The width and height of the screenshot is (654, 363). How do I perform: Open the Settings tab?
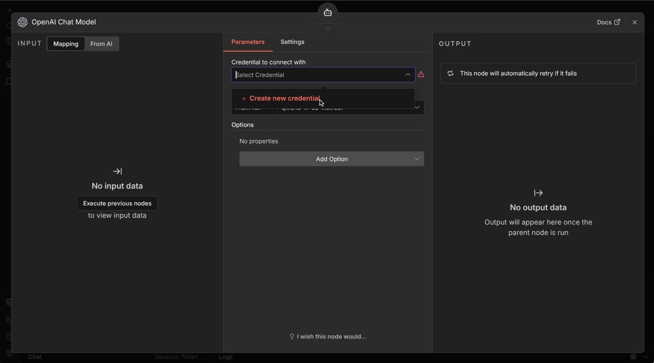[x=292, y=42]
